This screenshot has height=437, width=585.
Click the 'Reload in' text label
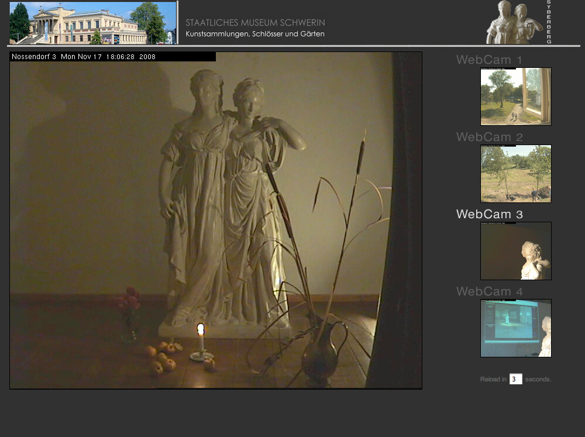tap(493, 379)
